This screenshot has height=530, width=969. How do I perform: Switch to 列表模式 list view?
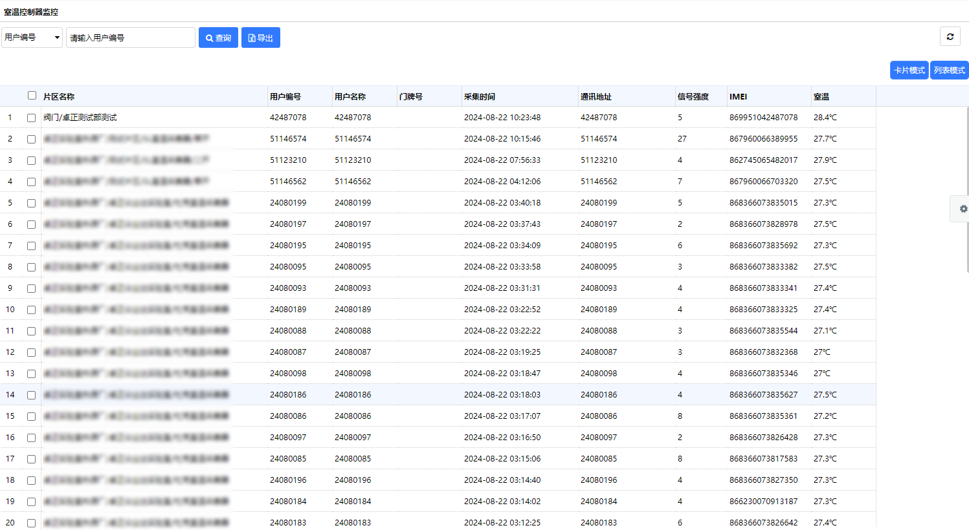pos(950,70)
